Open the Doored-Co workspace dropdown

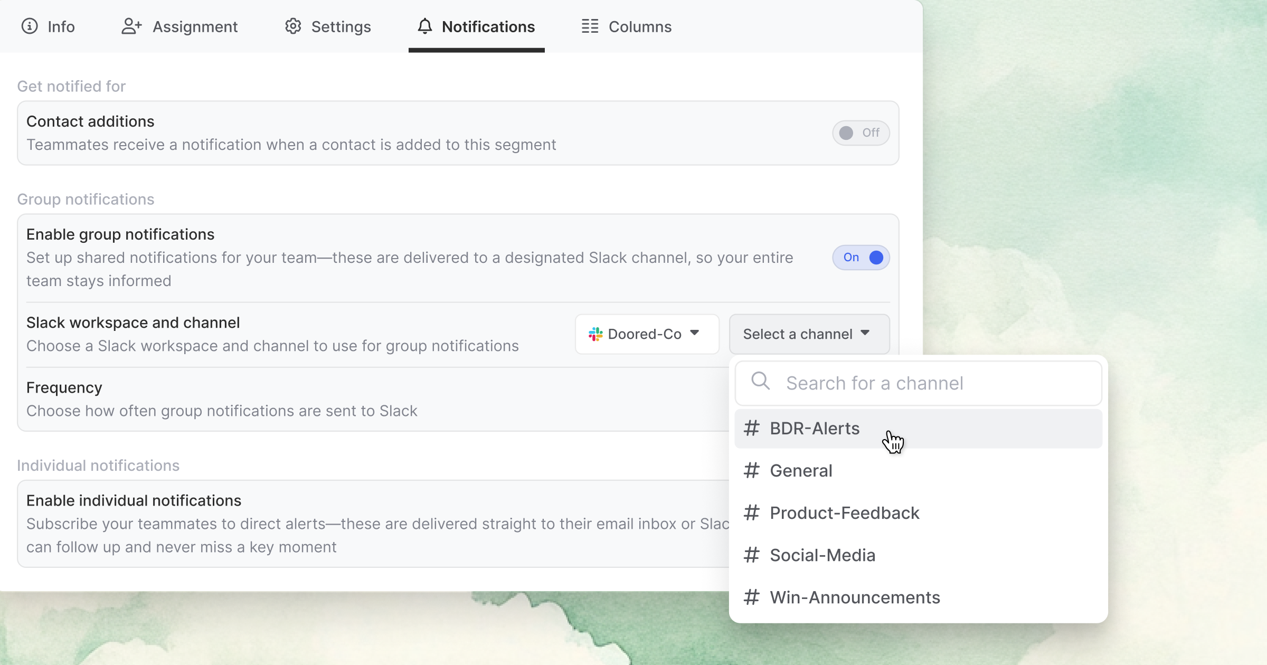click(x=646, y=334)
